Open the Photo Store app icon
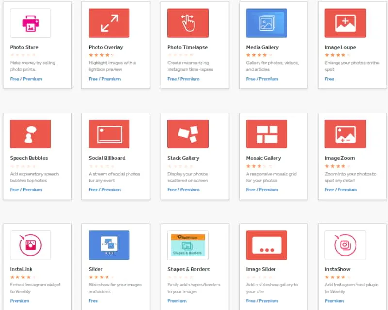 pos(31,23)
